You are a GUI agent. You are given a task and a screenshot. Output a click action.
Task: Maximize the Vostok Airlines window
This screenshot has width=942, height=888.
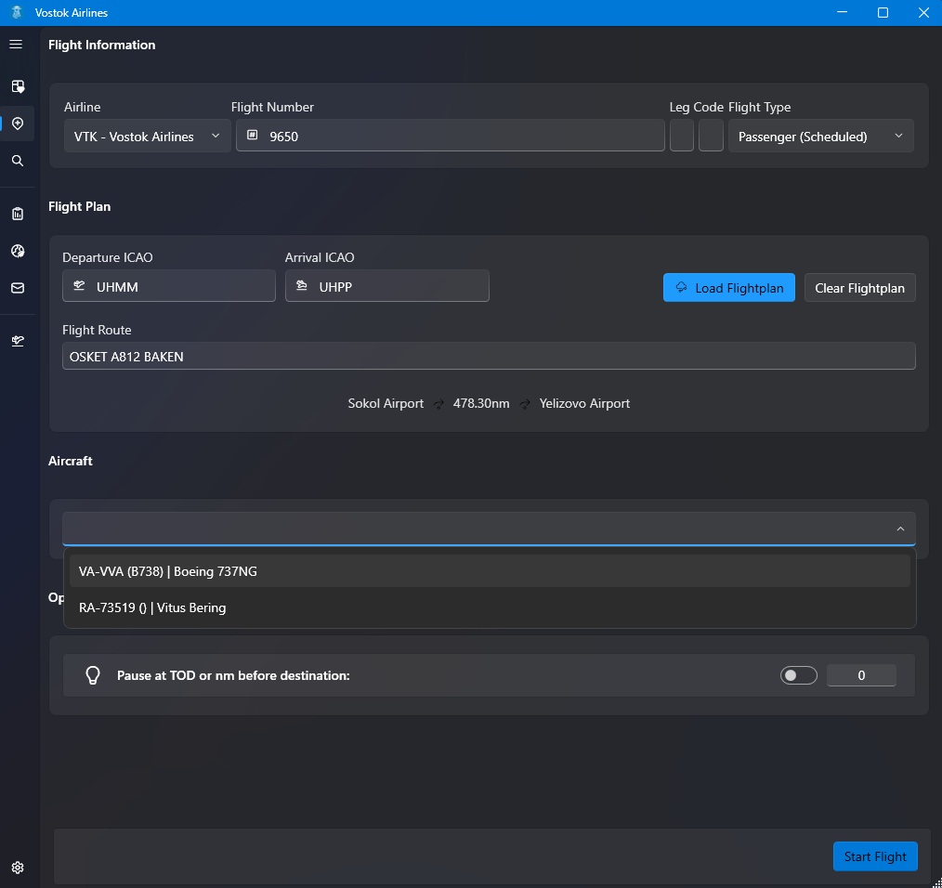883,13
